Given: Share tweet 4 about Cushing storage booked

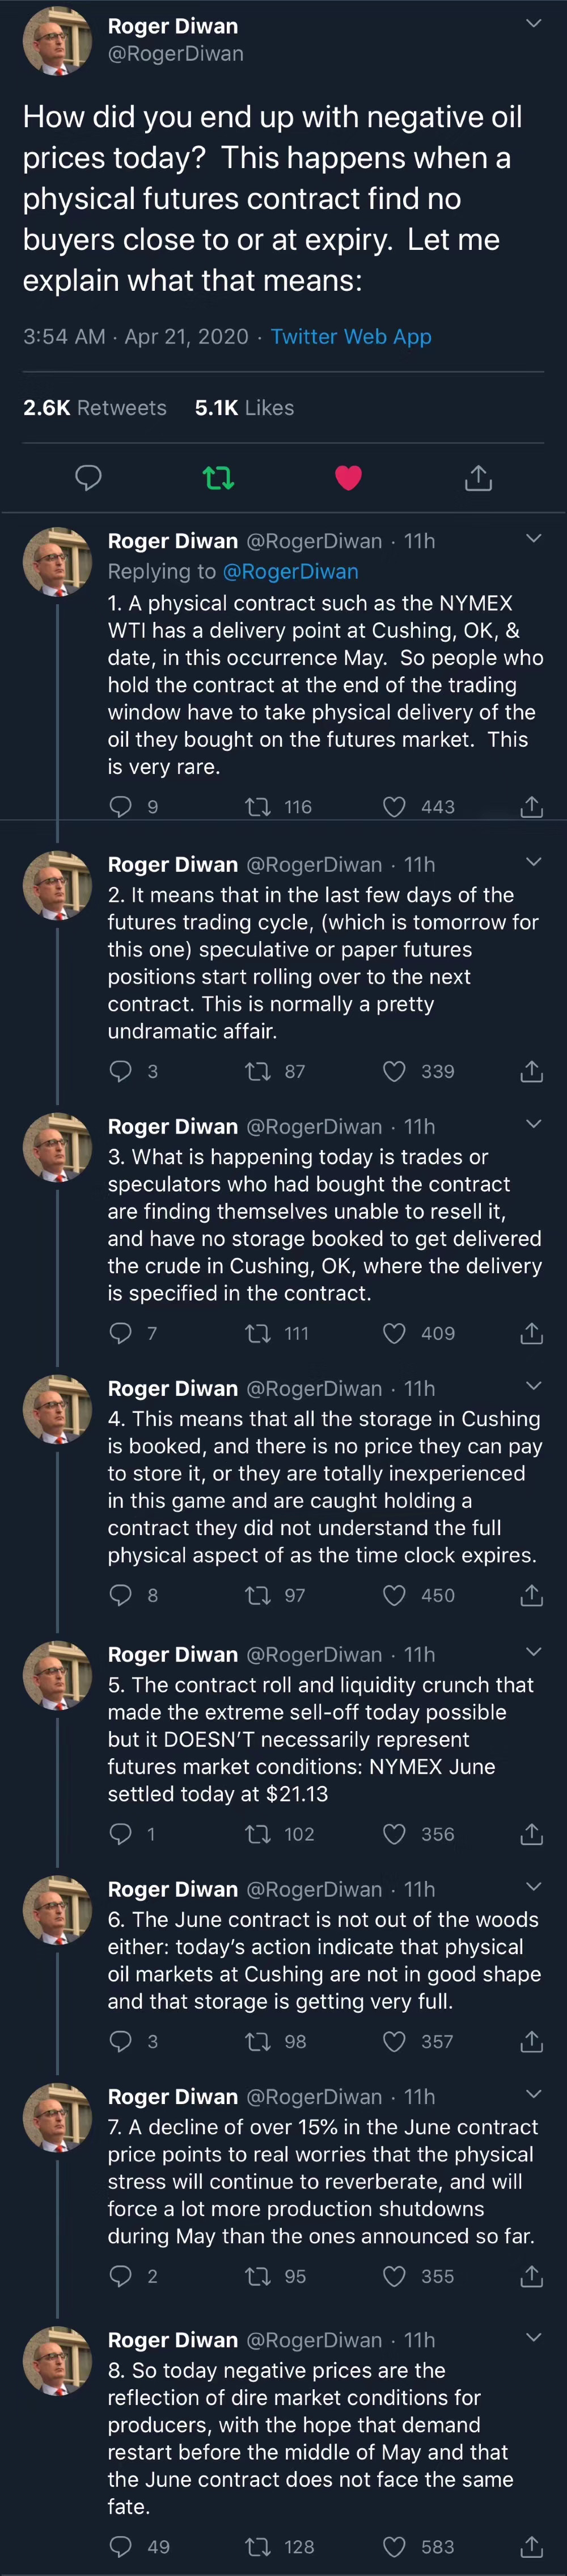Looking at the screenshot, I should (531, 1595).
